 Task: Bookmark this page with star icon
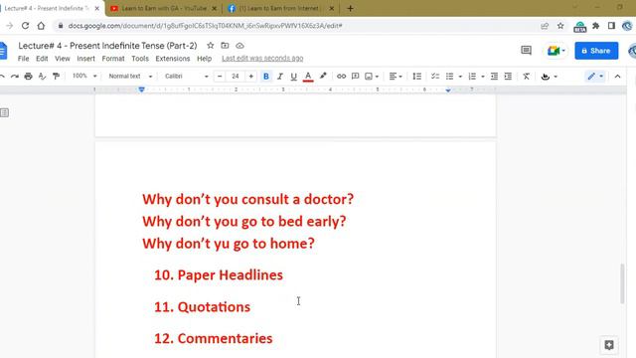560,26
